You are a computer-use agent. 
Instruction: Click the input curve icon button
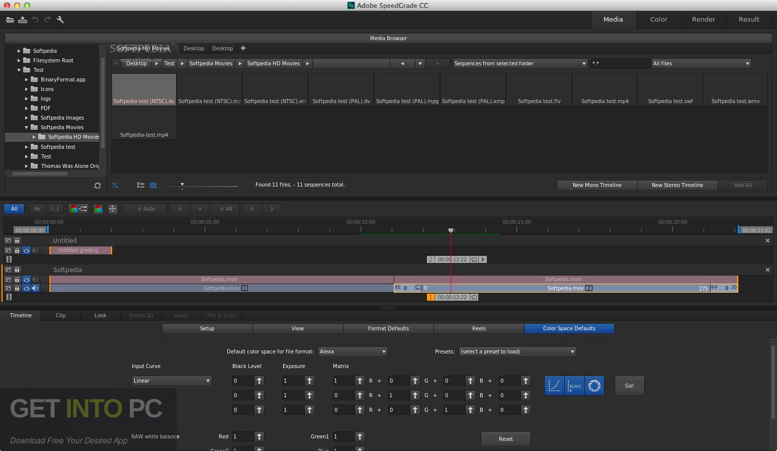(x=554, y=386)
